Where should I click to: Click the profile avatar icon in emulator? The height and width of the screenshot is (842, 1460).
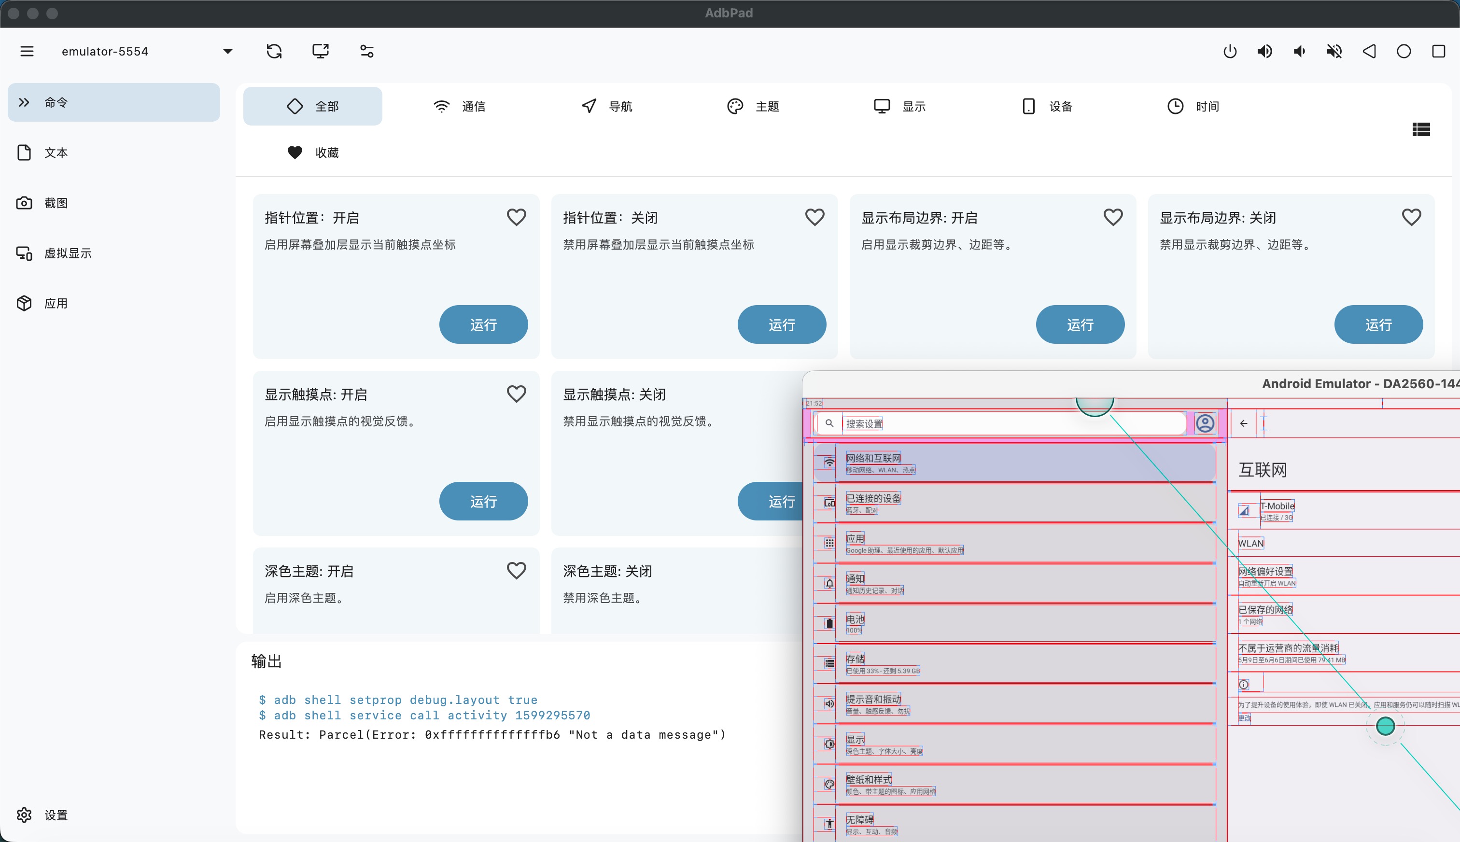tap(1205, 423)
